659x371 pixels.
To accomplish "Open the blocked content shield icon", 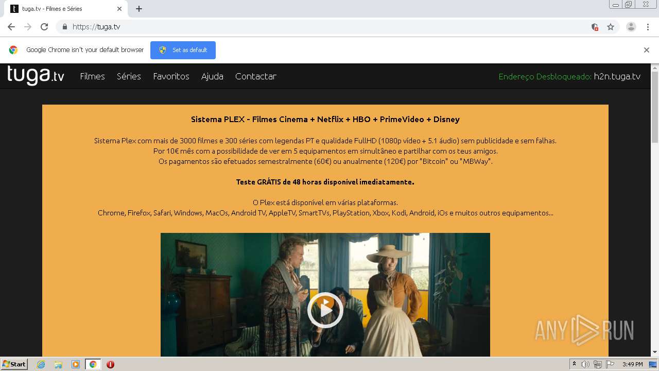I will tap(595, 27).
